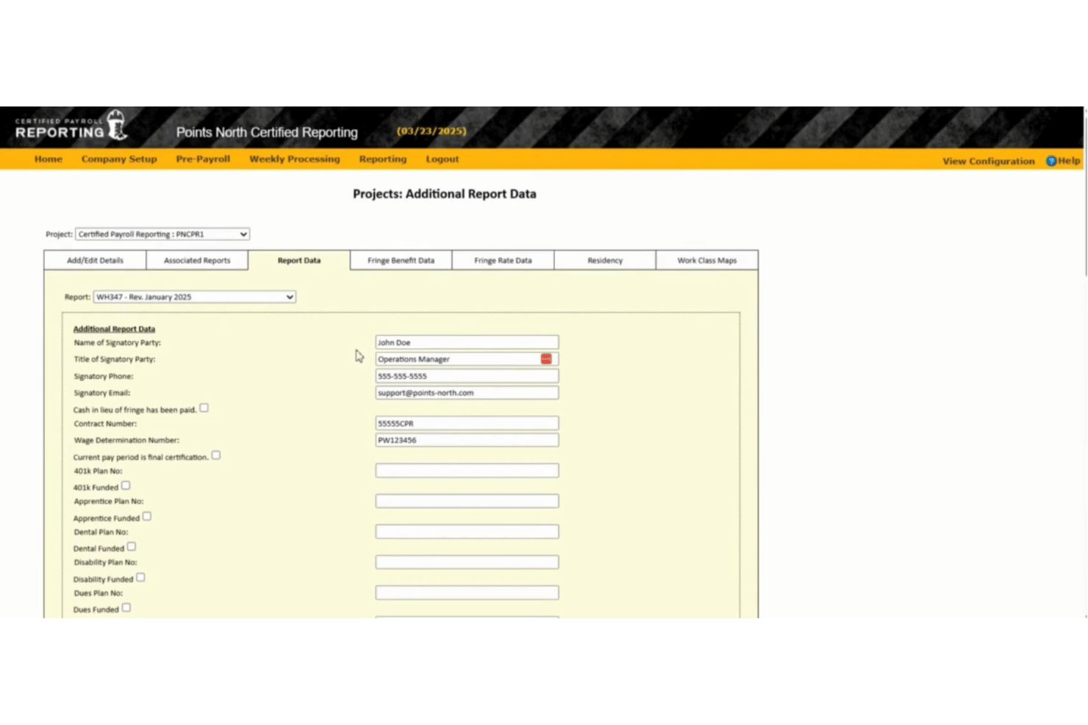Click the Signatory Email field
The width and height of the screenshot is (1088, 725).
click(x=467, y=393)
